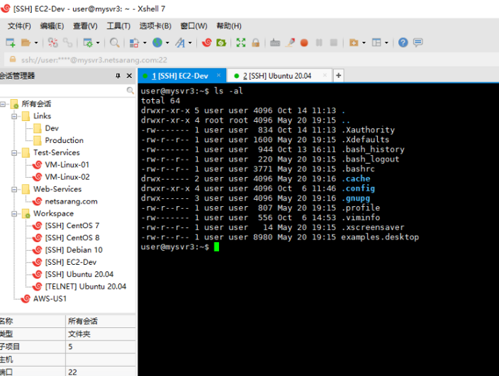Click the Find magnifier icon in toolbar
This screenshot has width=499, height=376.
(x=114, y=42)
